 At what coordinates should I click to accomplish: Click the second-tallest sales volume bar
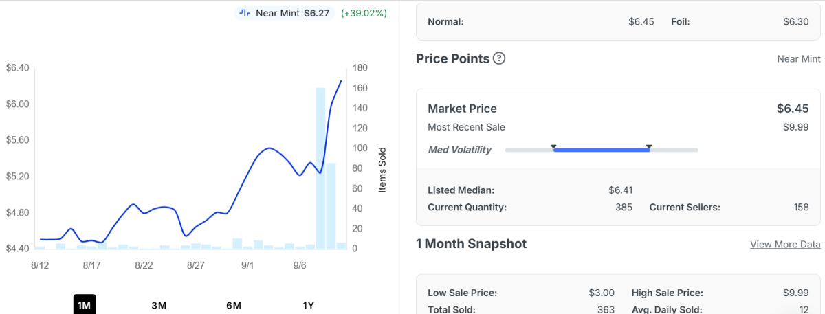pyautogui.click(x=331, y=205)
